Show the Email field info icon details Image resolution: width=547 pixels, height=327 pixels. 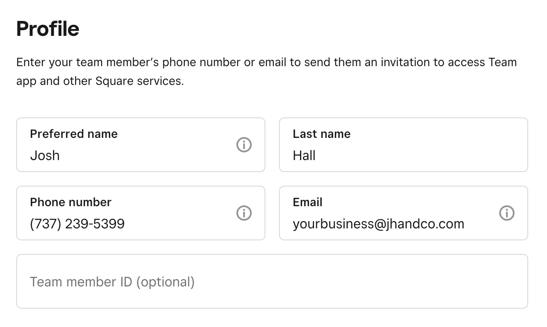pyautogui.click(x=507, y=213)
